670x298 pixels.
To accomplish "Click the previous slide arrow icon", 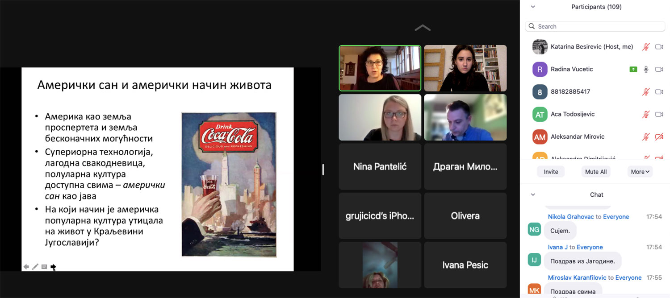I will tap(26, 267).
